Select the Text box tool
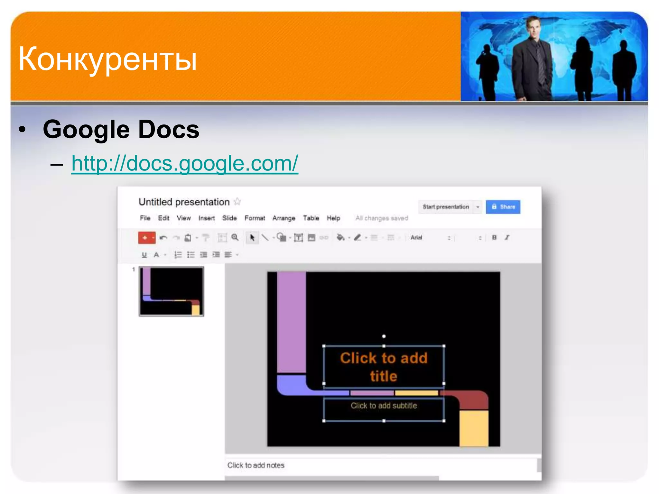Image resolution: width=659 pixels, height=494 pixels. [x=299, y=238]
